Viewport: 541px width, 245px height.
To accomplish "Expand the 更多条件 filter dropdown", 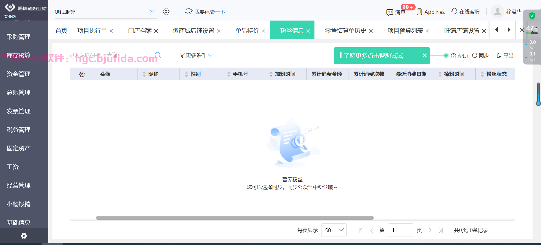I will coord(196,55).
